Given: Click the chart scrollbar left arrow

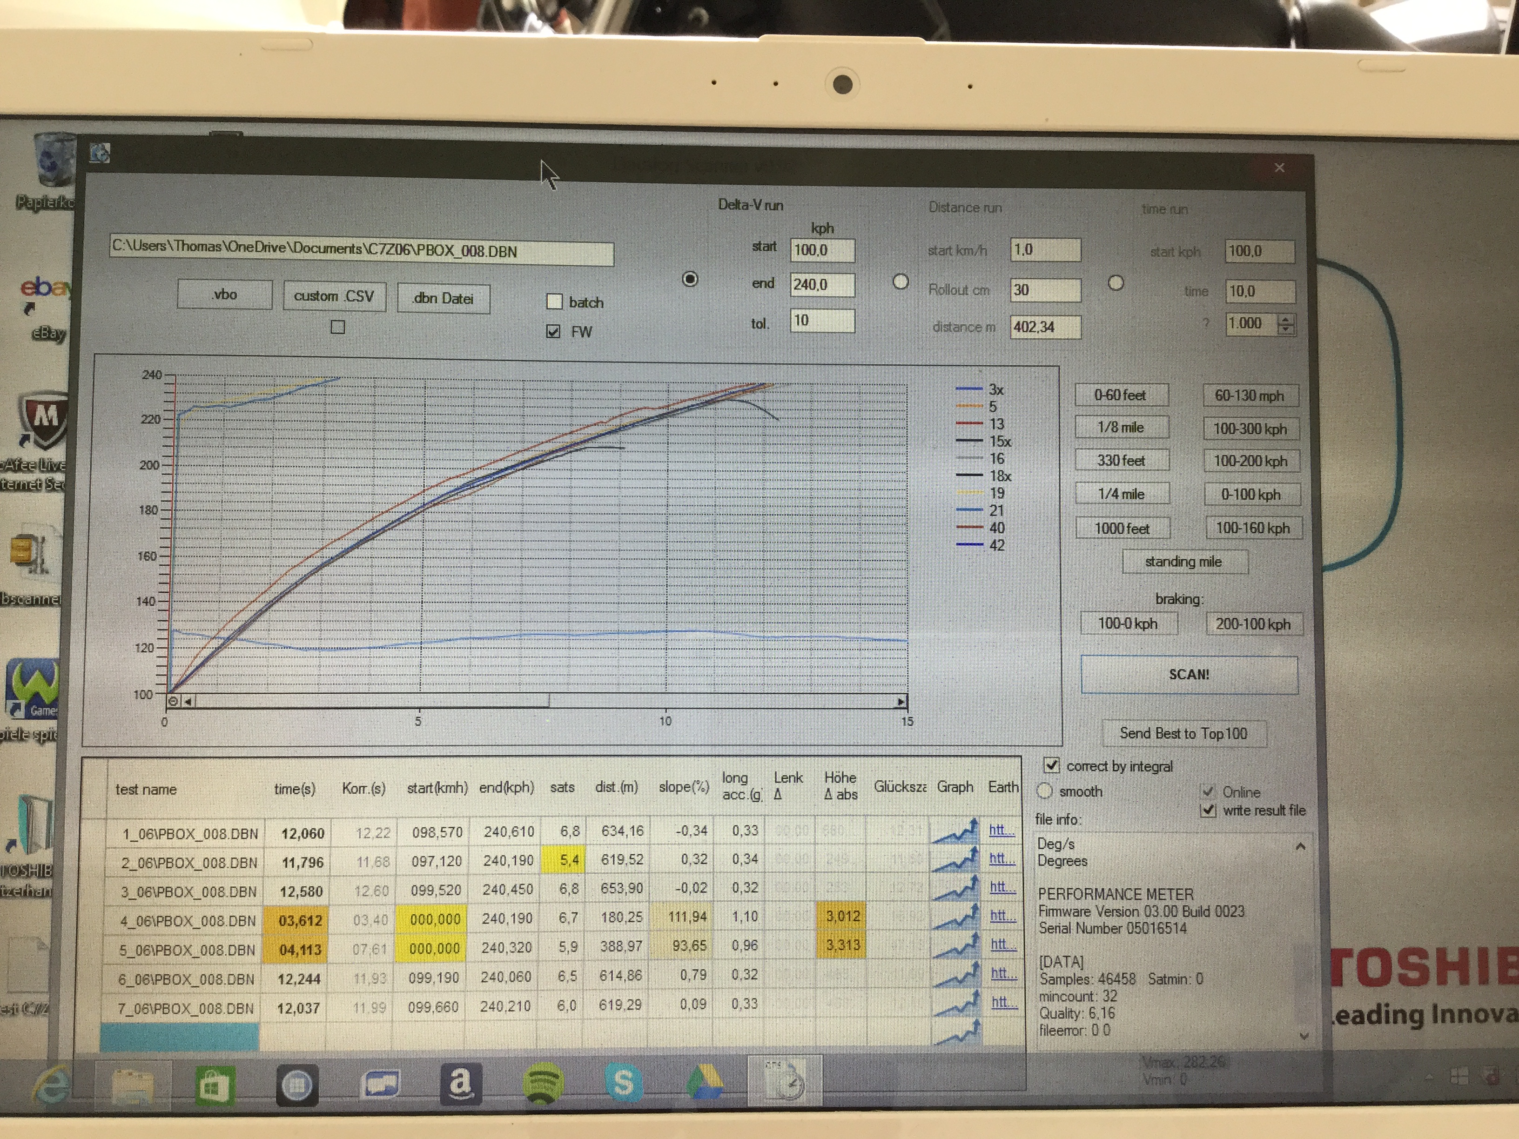Looking at the screenshot, I should coord(188,701).
